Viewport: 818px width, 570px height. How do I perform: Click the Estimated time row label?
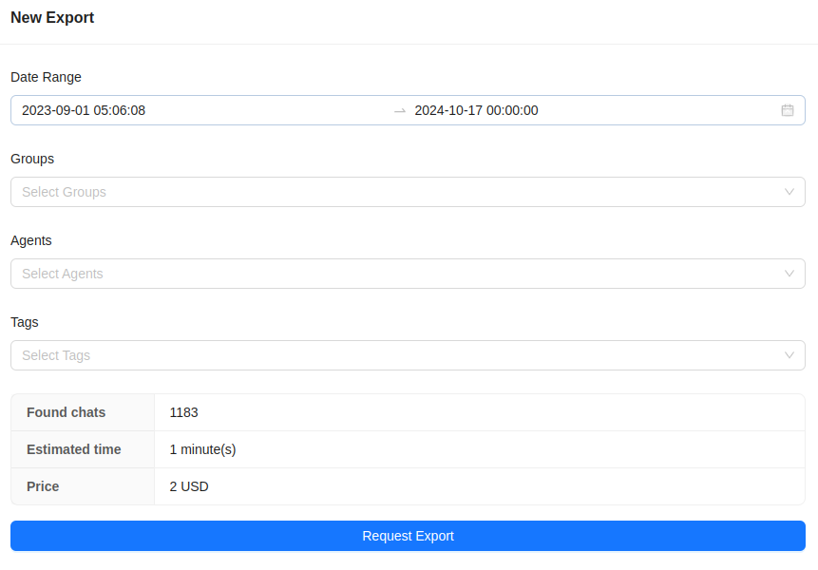pyautogui.click(x=73, y=449)
